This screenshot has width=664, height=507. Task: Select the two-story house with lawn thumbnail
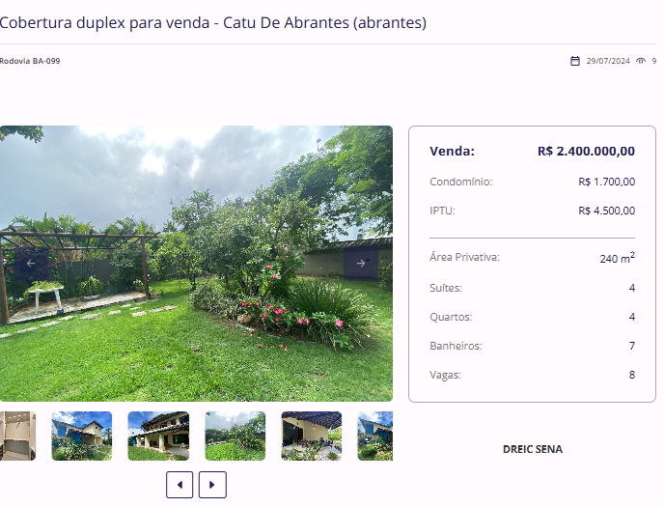pos(158,436)
